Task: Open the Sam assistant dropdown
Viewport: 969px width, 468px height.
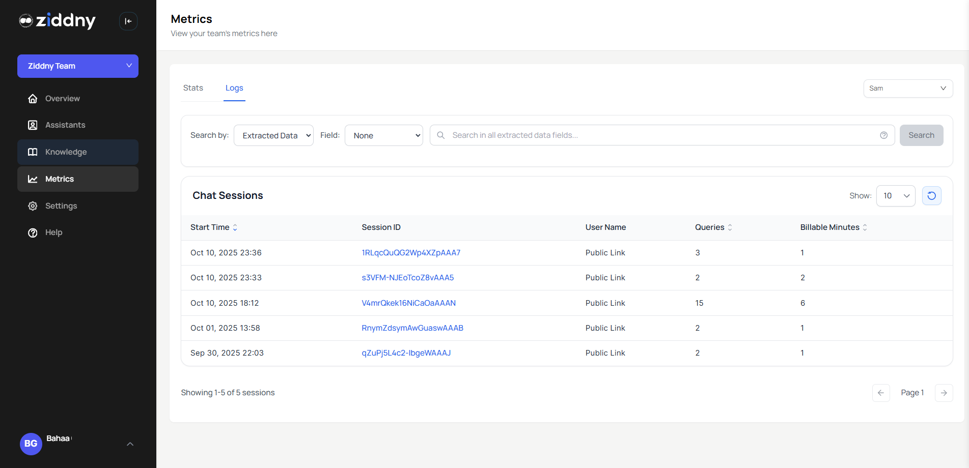Action: pos(908,88)
